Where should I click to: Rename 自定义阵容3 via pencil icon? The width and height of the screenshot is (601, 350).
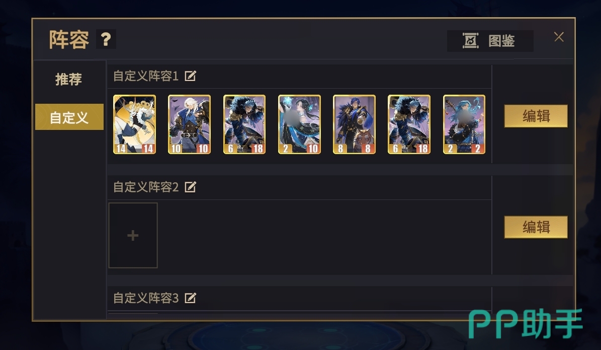(x=191, y=298)
